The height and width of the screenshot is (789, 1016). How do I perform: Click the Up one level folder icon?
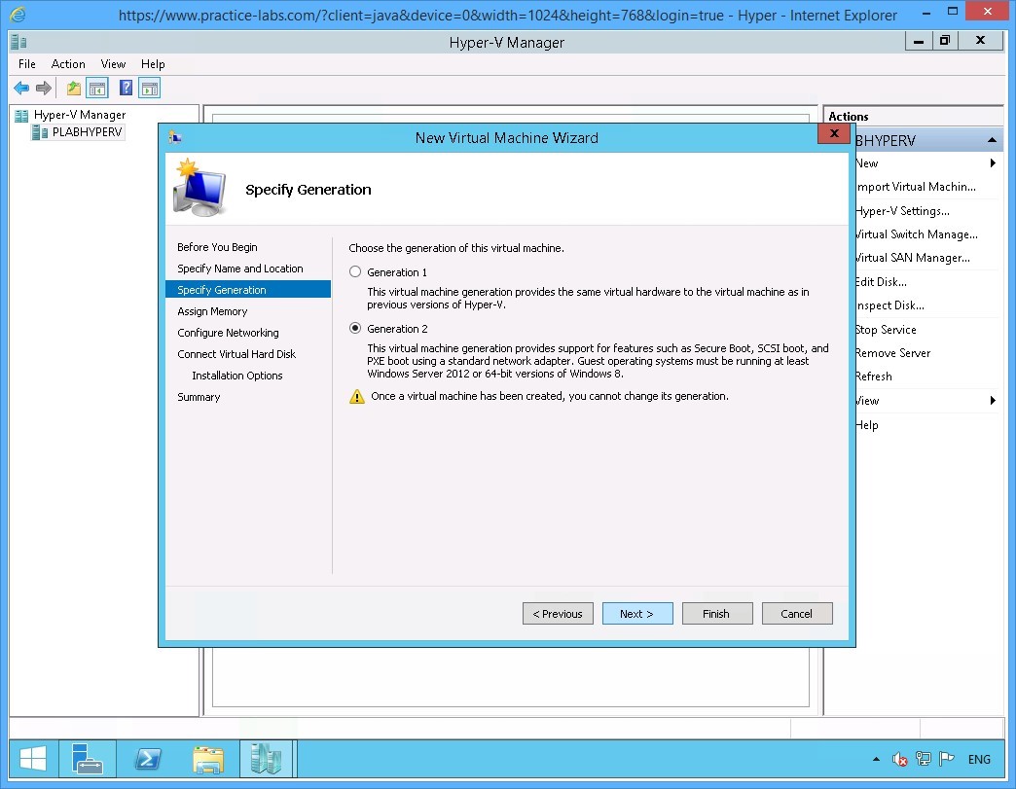click(72, 88)
